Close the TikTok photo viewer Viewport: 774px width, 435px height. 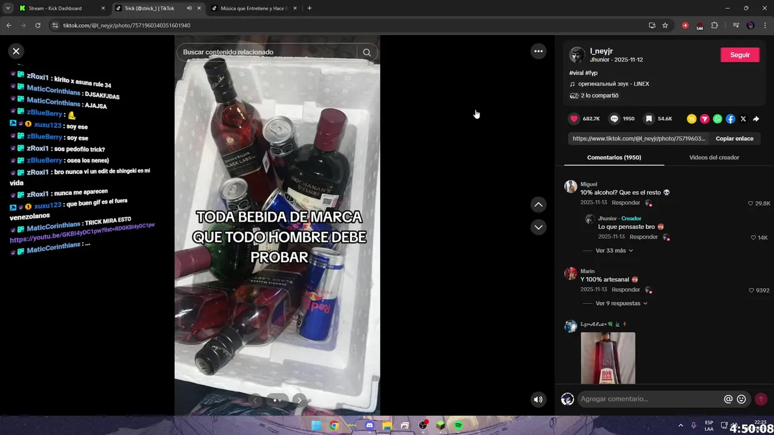click(16, 51)
